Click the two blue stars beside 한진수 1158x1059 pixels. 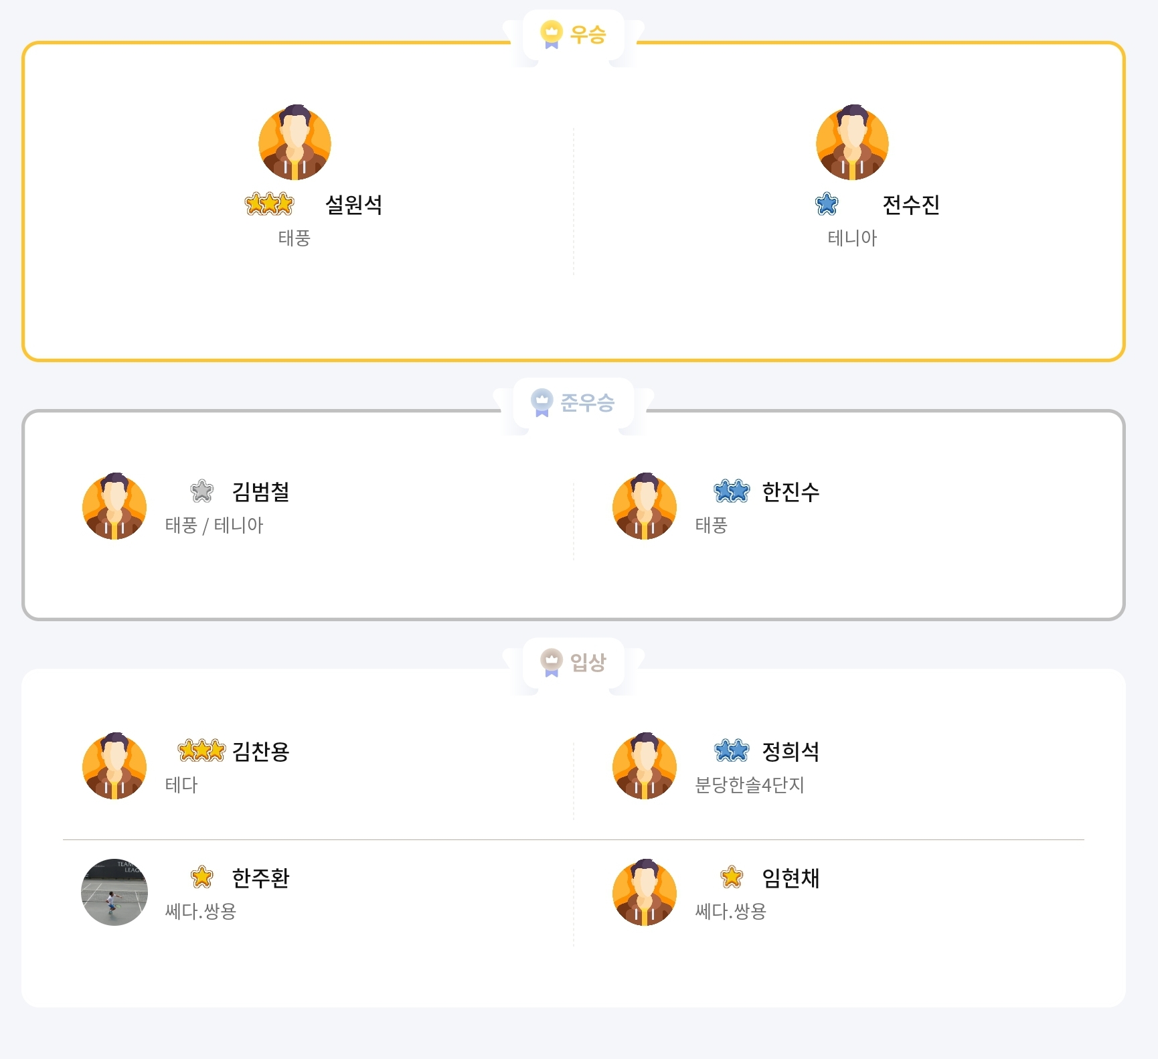coord(732,491)
